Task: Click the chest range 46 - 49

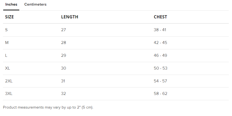Action: (160, 55)
